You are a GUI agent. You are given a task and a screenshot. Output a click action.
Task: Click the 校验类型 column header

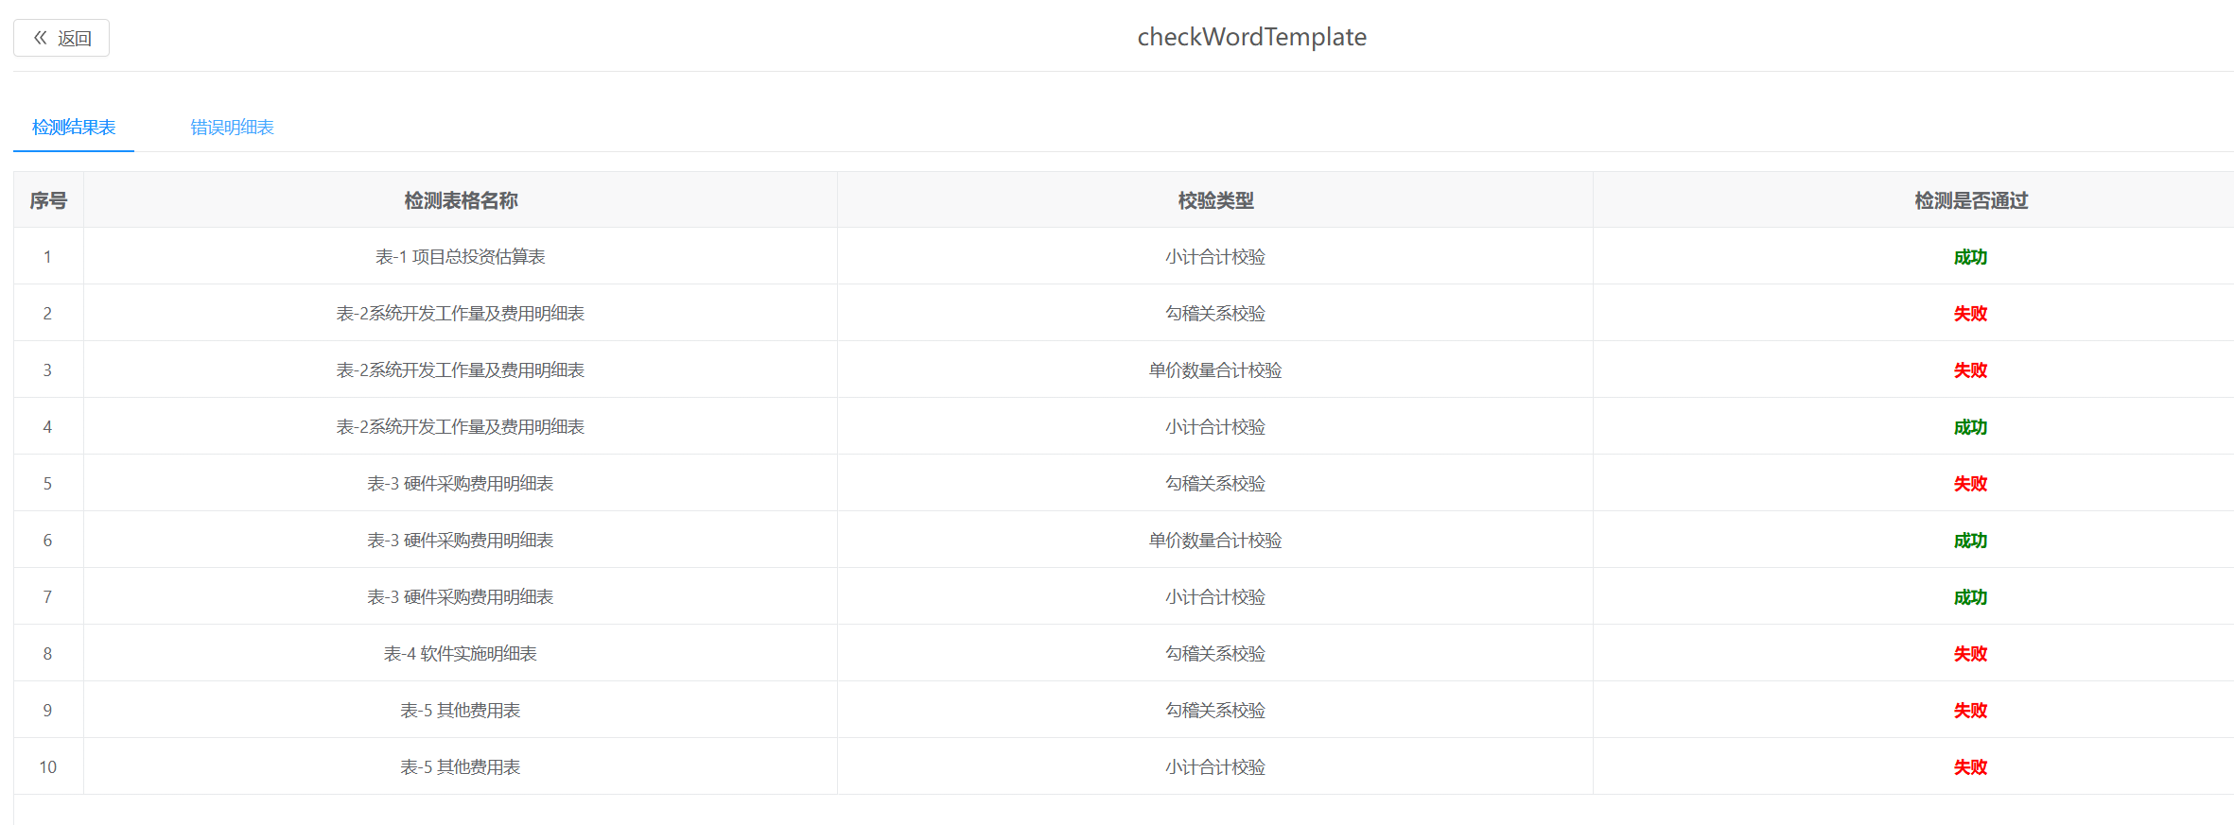coord(1215,200)
